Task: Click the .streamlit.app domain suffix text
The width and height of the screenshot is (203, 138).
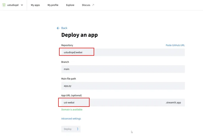Action: [x=173, y=103]
